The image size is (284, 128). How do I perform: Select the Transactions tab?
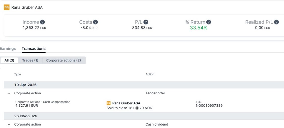tap(33, 48)
